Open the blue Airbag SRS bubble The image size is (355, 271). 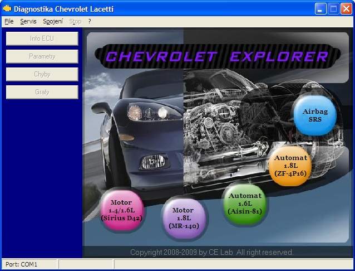pyautogui.click(x=315, y=115)
